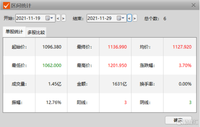Click the 开始 date field showing 2021-11-19
Viewport: 200px width, 127px height.
pyautogui.click(x=29, y=18)
